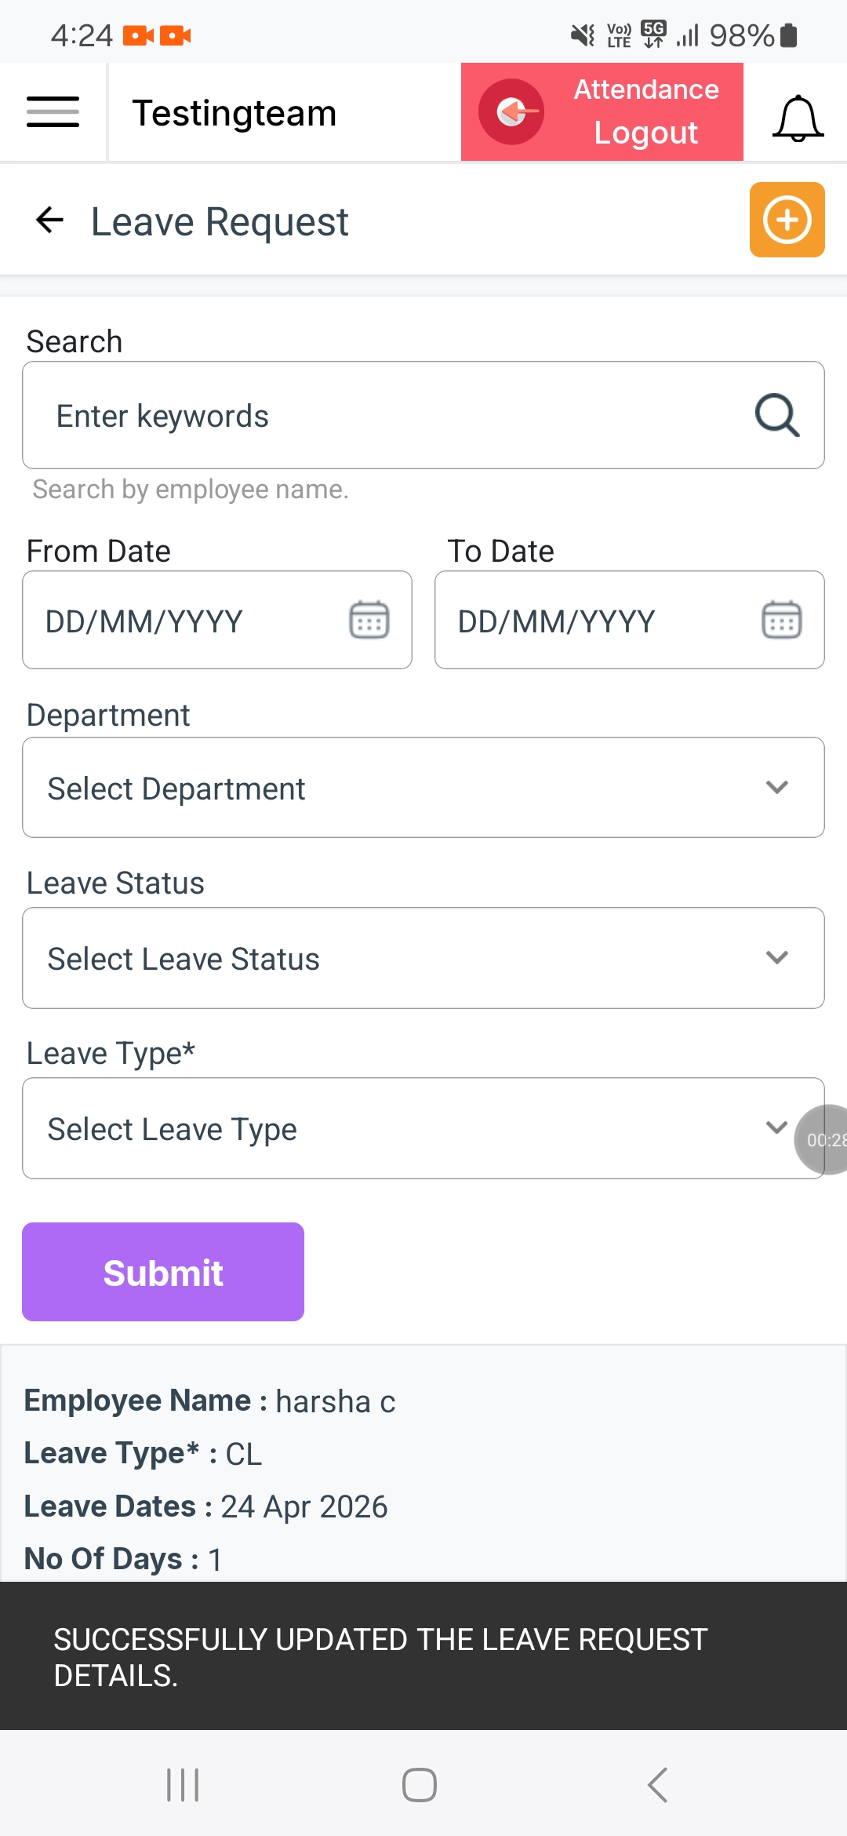Tap the Android recent apps button
This screenshot has height=1836, width=847.
coord(183,1785)
